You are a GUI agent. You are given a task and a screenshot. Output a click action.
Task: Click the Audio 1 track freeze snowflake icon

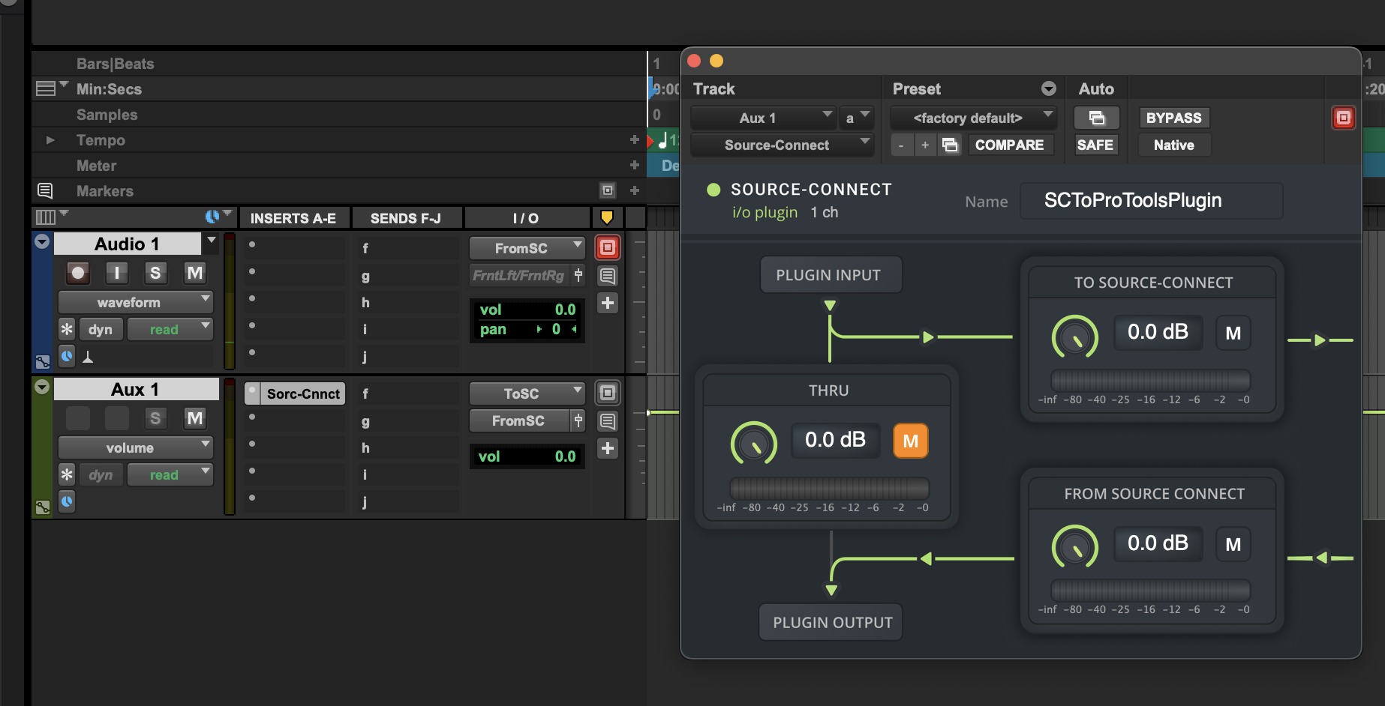click(67, 329)
